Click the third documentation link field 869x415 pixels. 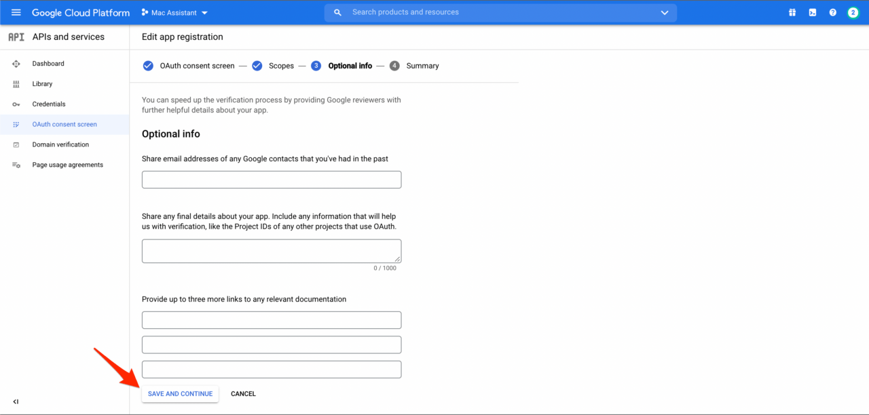click(272, 370)
